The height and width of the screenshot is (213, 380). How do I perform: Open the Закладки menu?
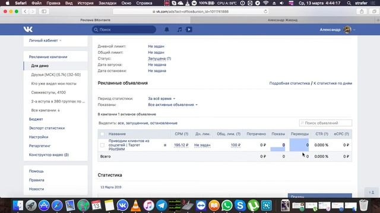[107, 3]
